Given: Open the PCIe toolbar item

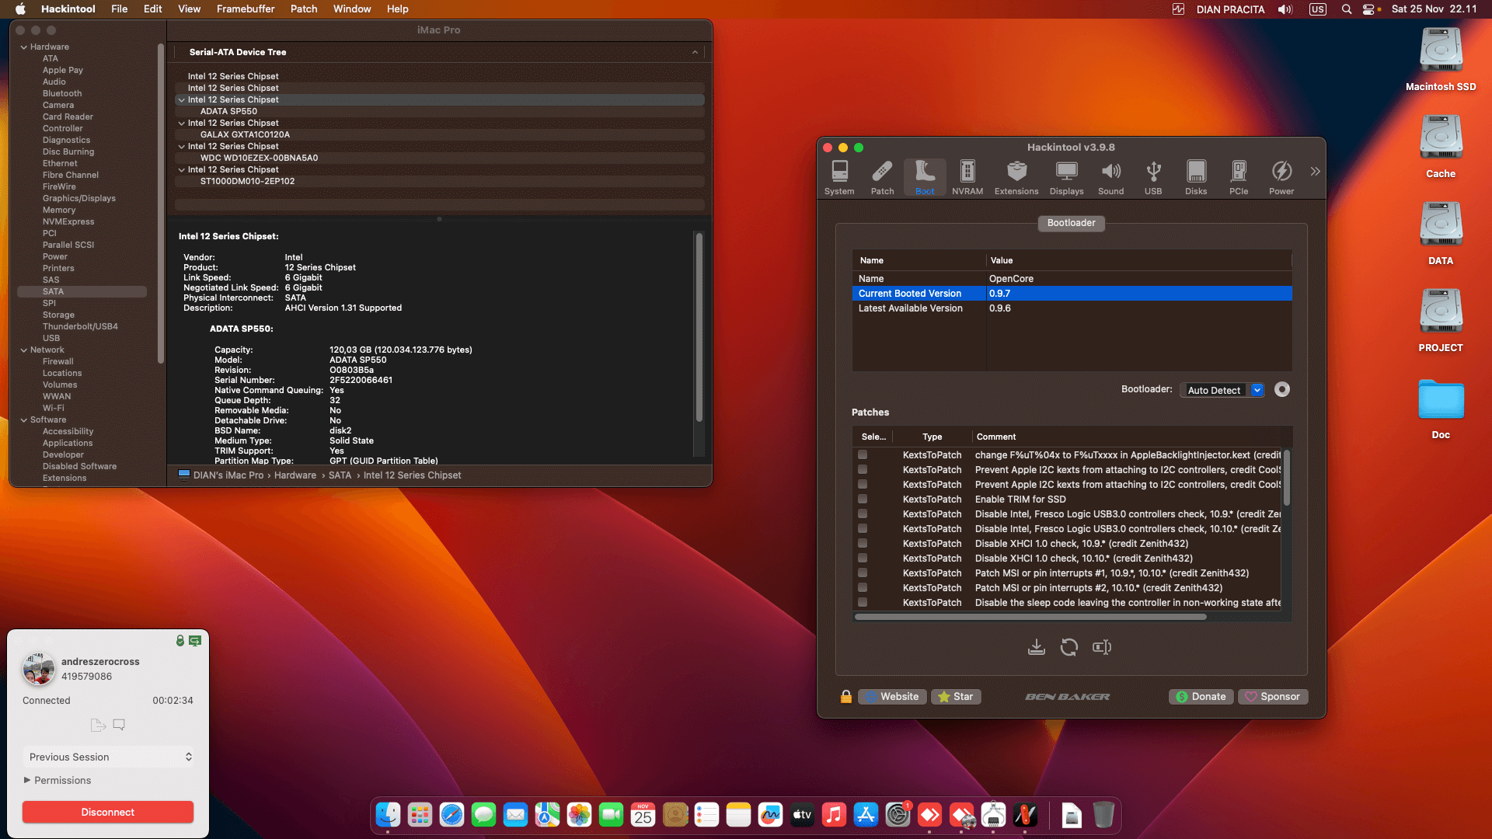Looking at the screenshot, I should [1239, 178].
